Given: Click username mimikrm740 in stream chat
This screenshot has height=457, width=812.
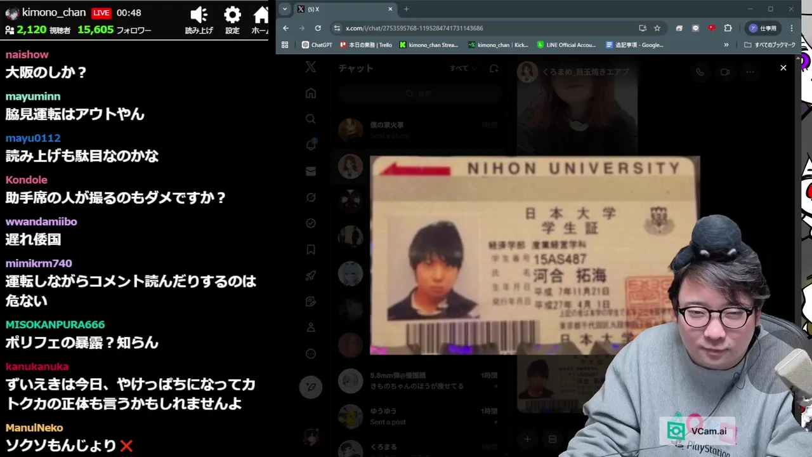Looking at the screenshot, I should click(x=39, y=263).
